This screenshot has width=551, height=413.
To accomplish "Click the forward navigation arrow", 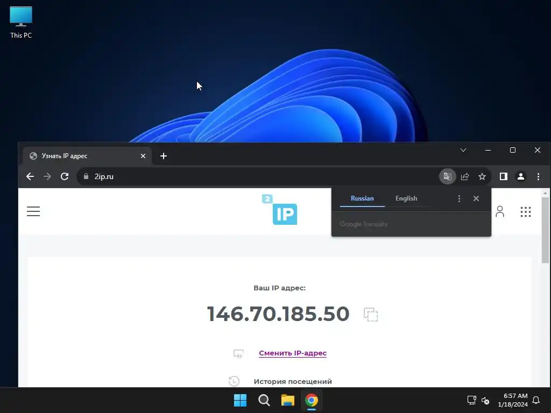I will point(47,176).
